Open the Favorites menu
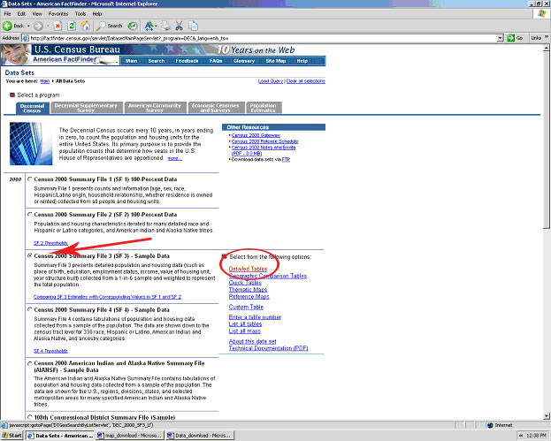The image size is (551, 441). tap(58, 14)
